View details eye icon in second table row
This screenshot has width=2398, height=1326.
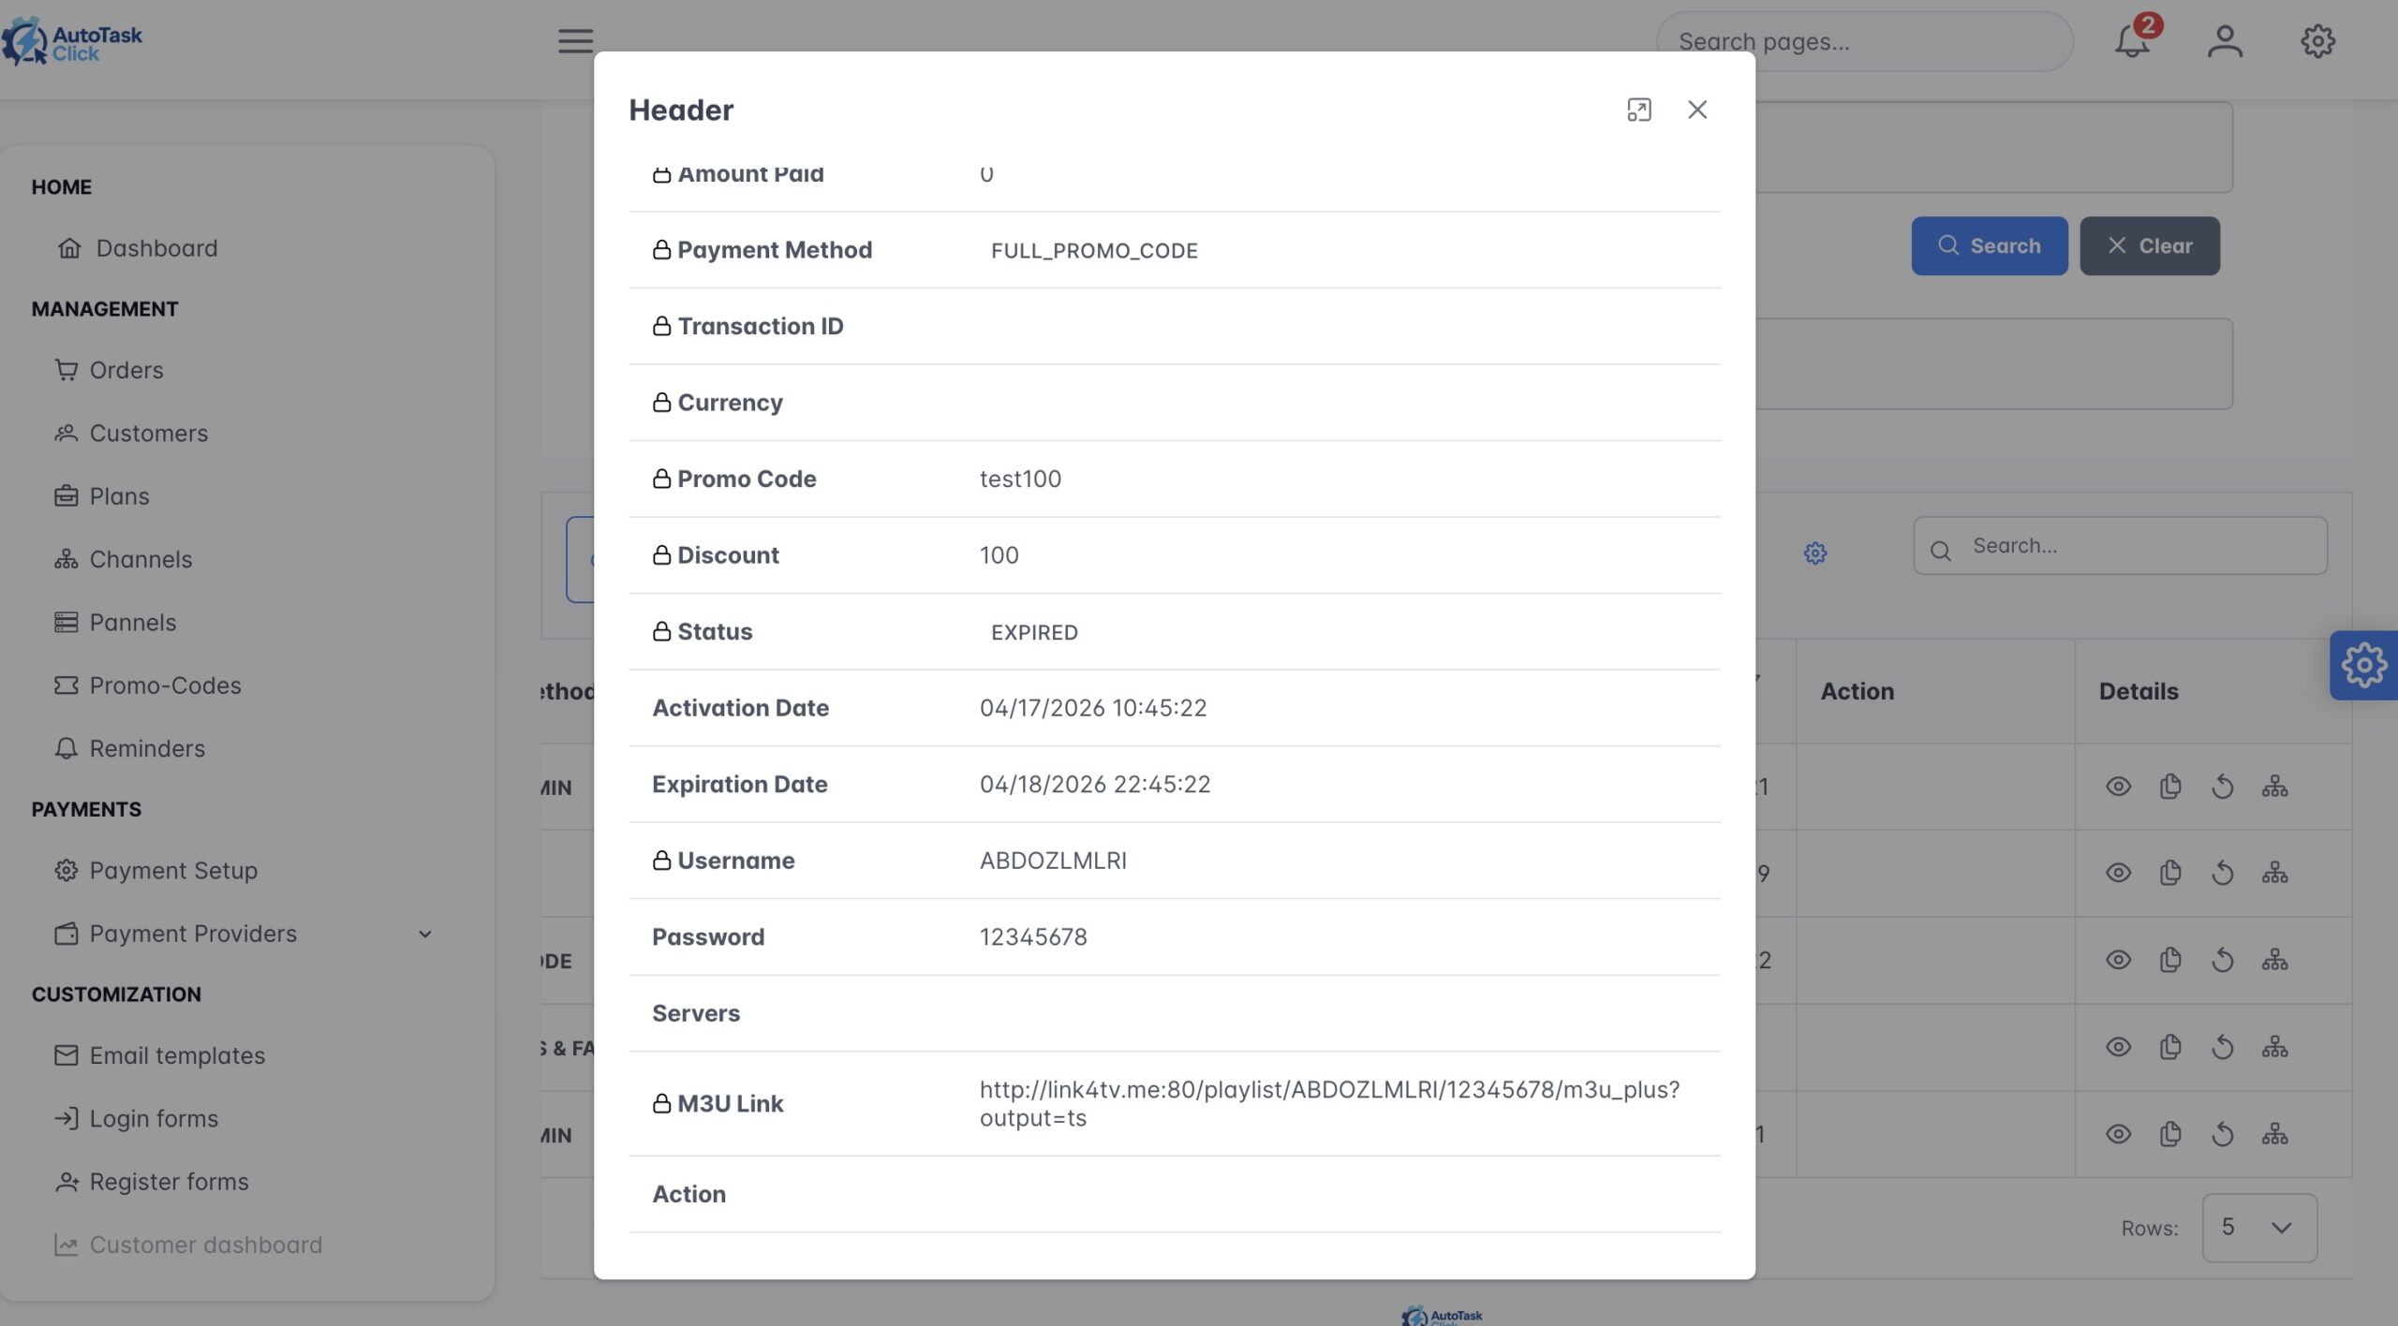tap(2118, 874)
